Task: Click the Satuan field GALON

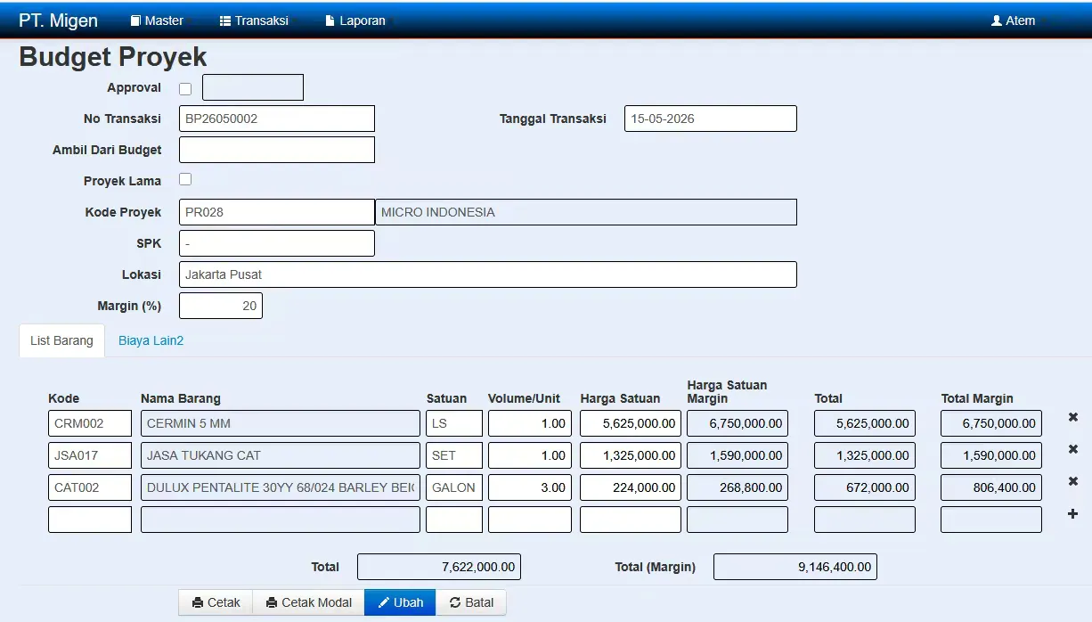Action: (x=454, y=487)
